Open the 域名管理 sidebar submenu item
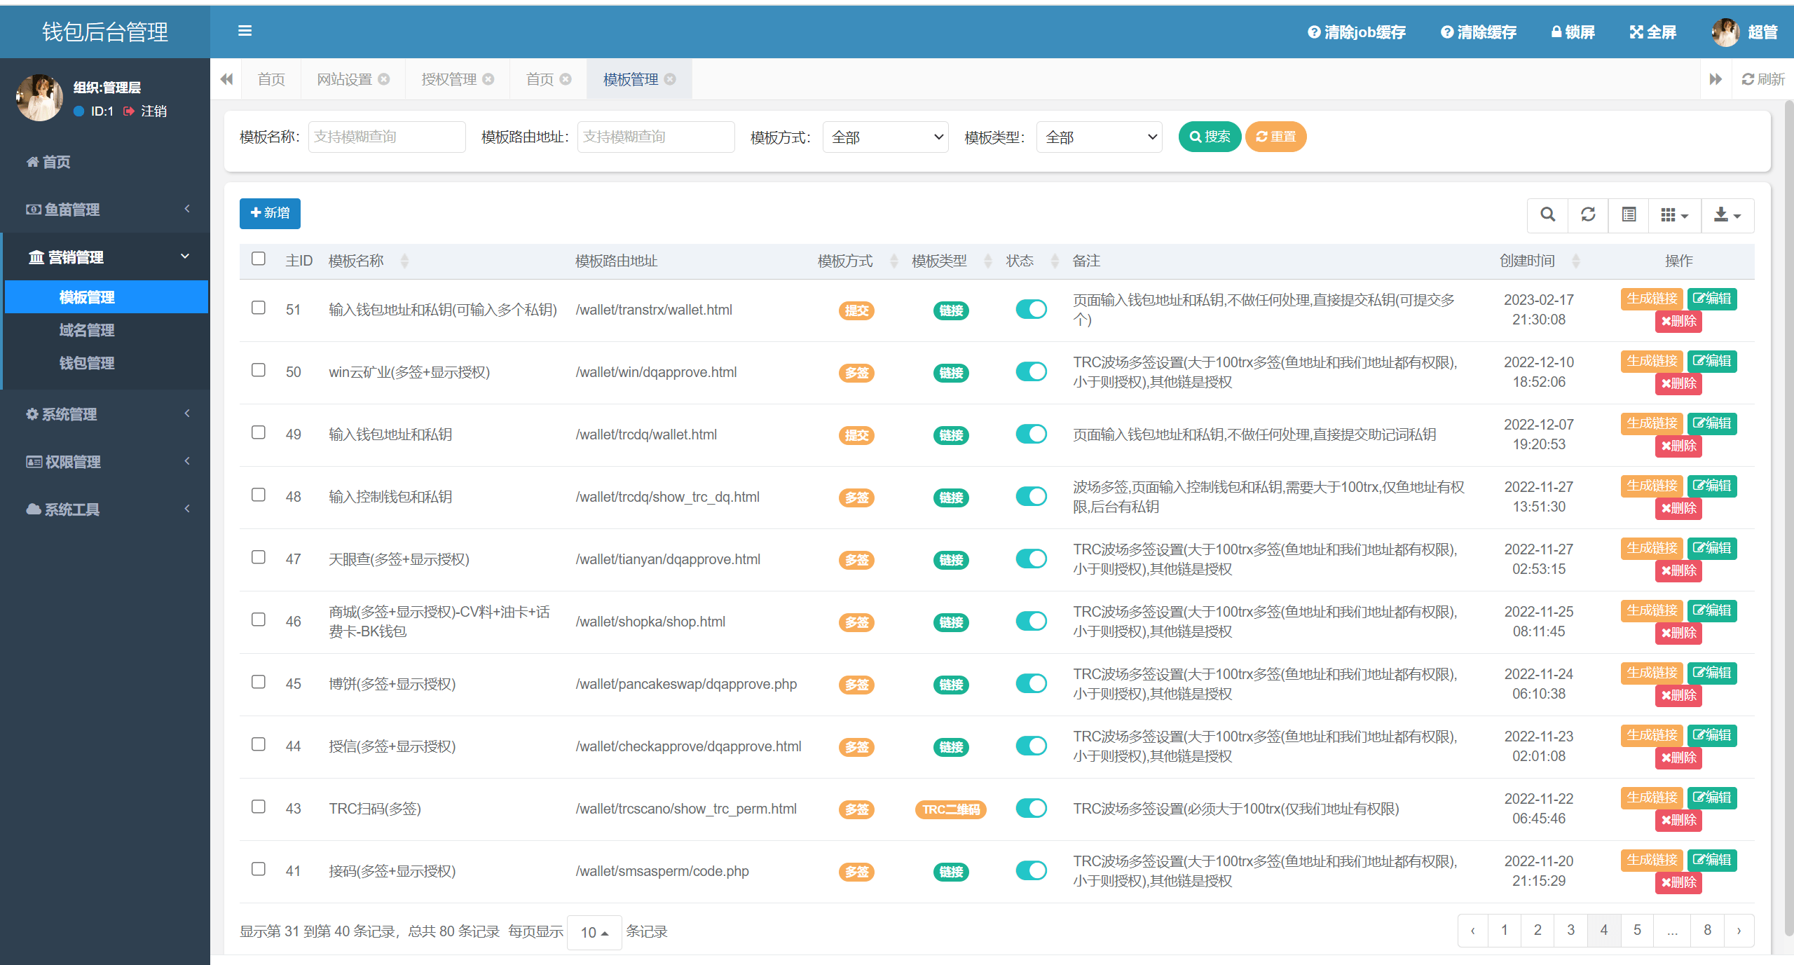The image size is (1794, 965). pyautogui.click(x=87, y=330)
